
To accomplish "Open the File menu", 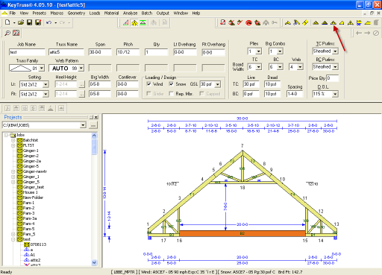I will coord(13,13).
